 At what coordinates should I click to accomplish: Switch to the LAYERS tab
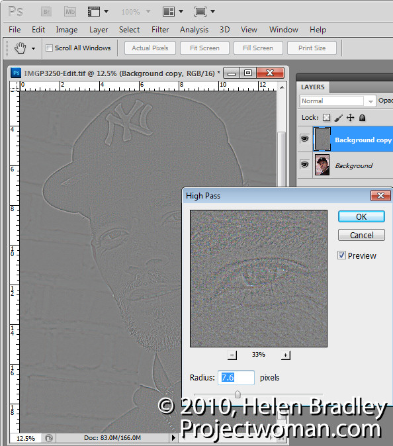(313, 87)
